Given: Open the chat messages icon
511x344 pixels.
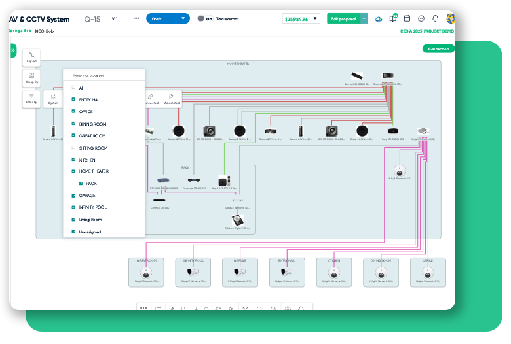Looking at the screenshot, I should (421, 19).
